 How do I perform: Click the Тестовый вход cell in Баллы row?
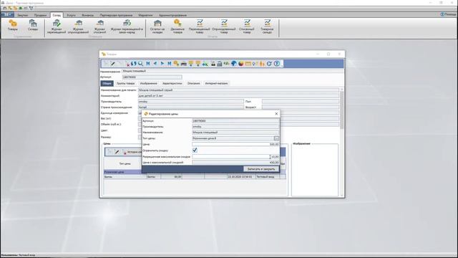coord(267,177)
